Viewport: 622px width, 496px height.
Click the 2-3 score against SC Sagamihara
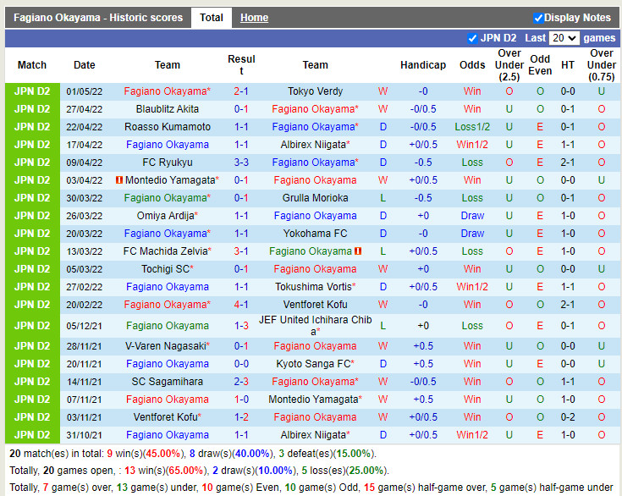[x=241, y=382]
